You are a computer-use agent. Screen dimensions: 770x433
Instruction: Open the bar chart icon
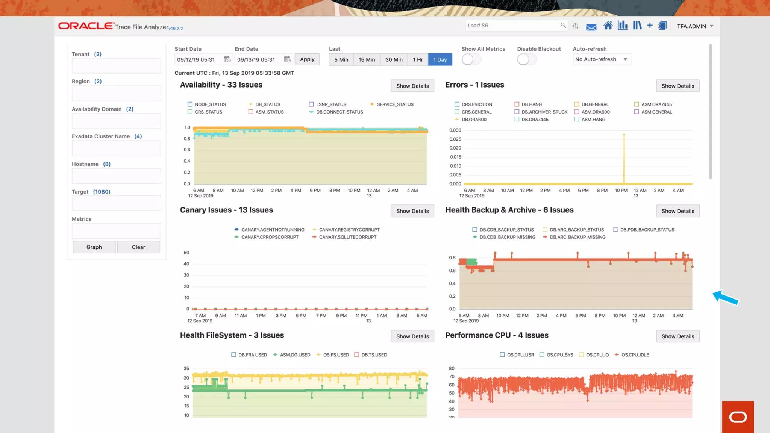coord(623,26)
